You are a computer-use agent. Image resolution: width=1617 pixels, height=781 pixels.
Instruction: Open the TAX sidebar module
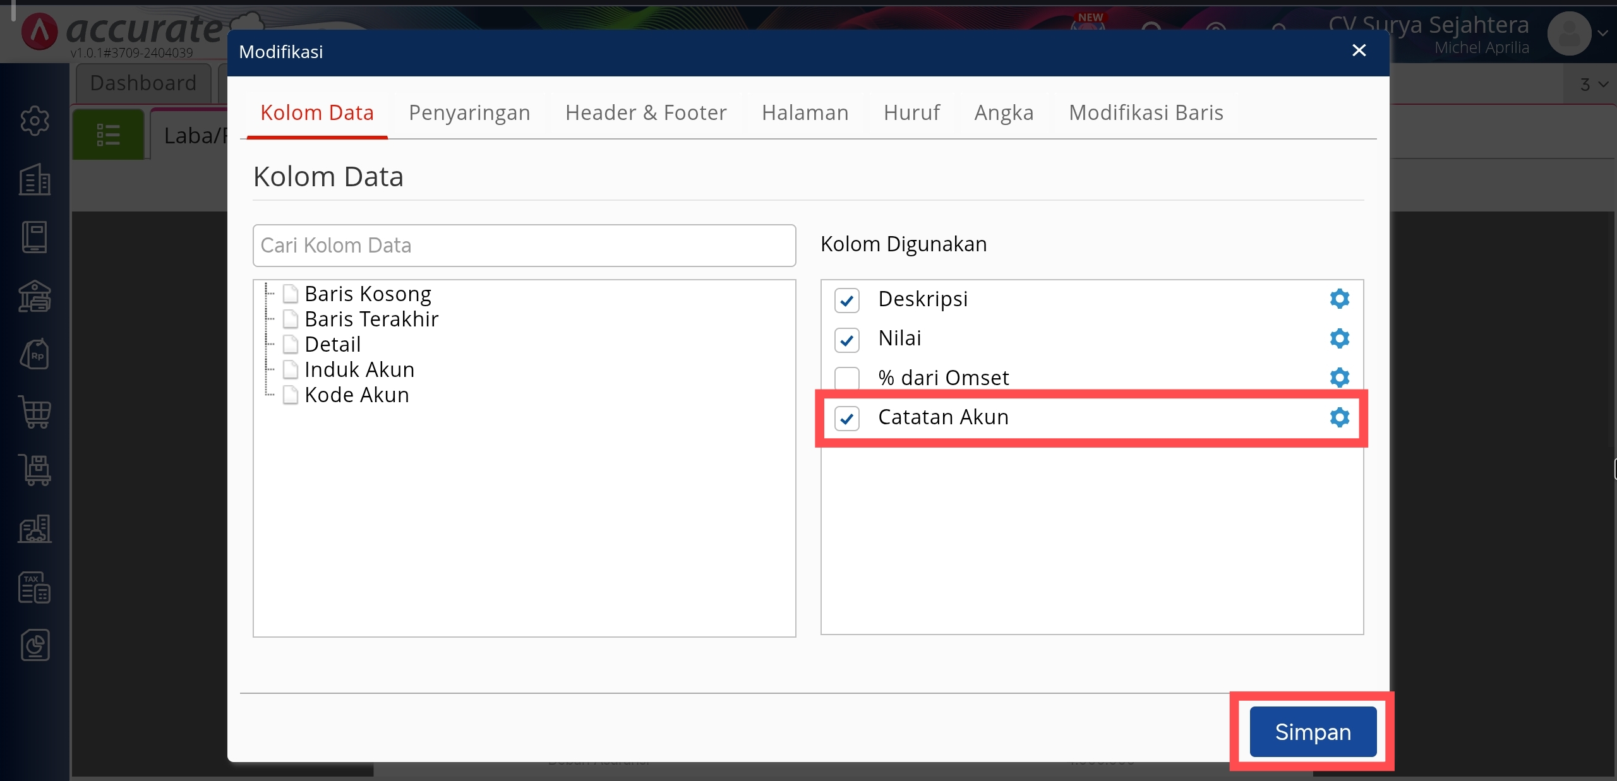tap(35, 587)
